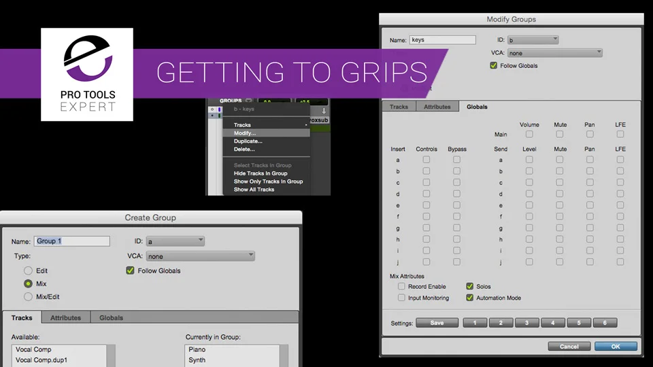Click scrollbar of the Available tracks list
This screenshot has height=367, width=653.
[x=111, y=355]
